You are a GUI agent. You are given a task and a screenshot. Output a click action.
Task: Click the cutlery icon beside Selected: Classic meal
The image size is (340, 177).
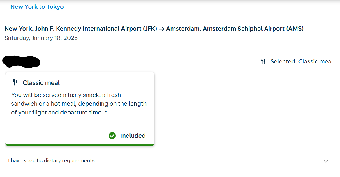[x=263, y=61]
